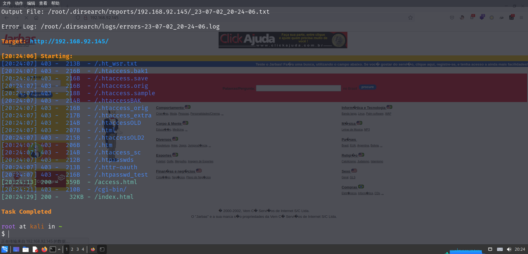Open the 帮助 menu in terminal
The height and width of the screenshot is (254, 528).
pyautogui.click(x=55, y=3)
